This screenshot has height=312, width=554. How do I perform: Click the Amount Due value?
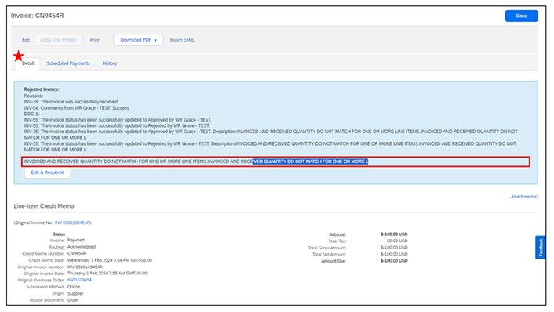click(x=394, y=261)
